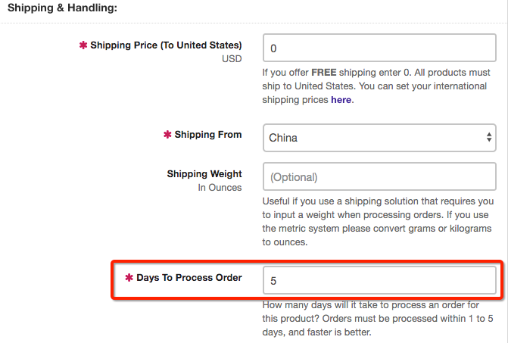This screenshot has height=343, width=508.
Task: Click the "Shipping Price (To United States)" label
Action: [166, 45]
